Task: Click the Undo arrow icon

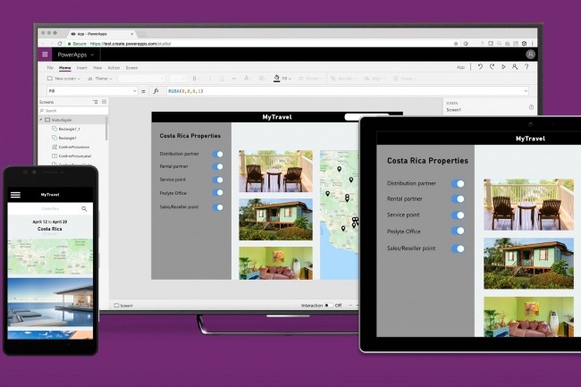Action: 480,67
